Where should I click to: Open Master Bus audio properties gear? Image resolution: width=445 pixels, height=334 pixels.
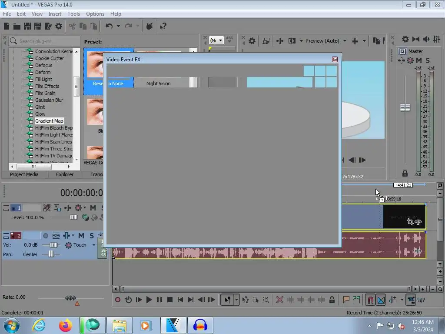(405, 39)
